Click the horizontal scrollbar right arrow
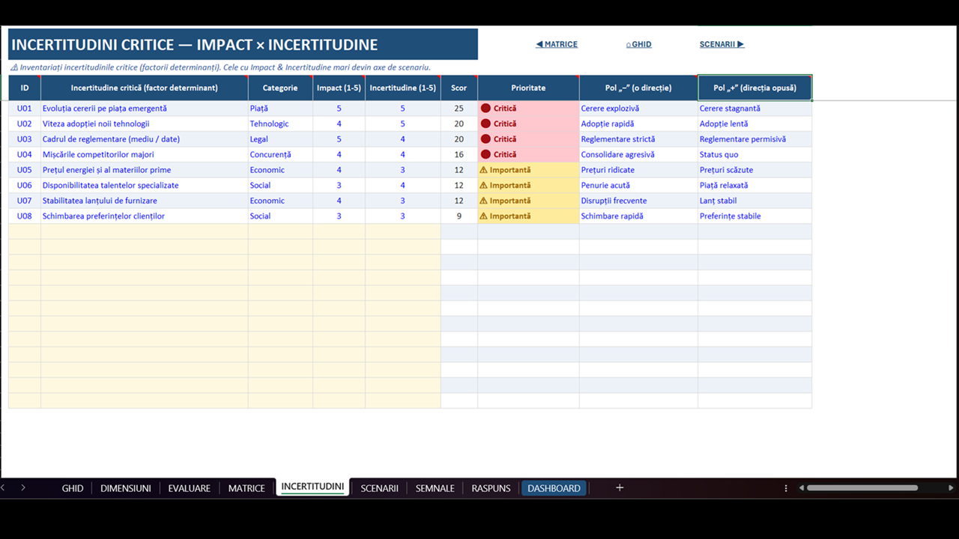The image size is (959, 539). [952, 488]
